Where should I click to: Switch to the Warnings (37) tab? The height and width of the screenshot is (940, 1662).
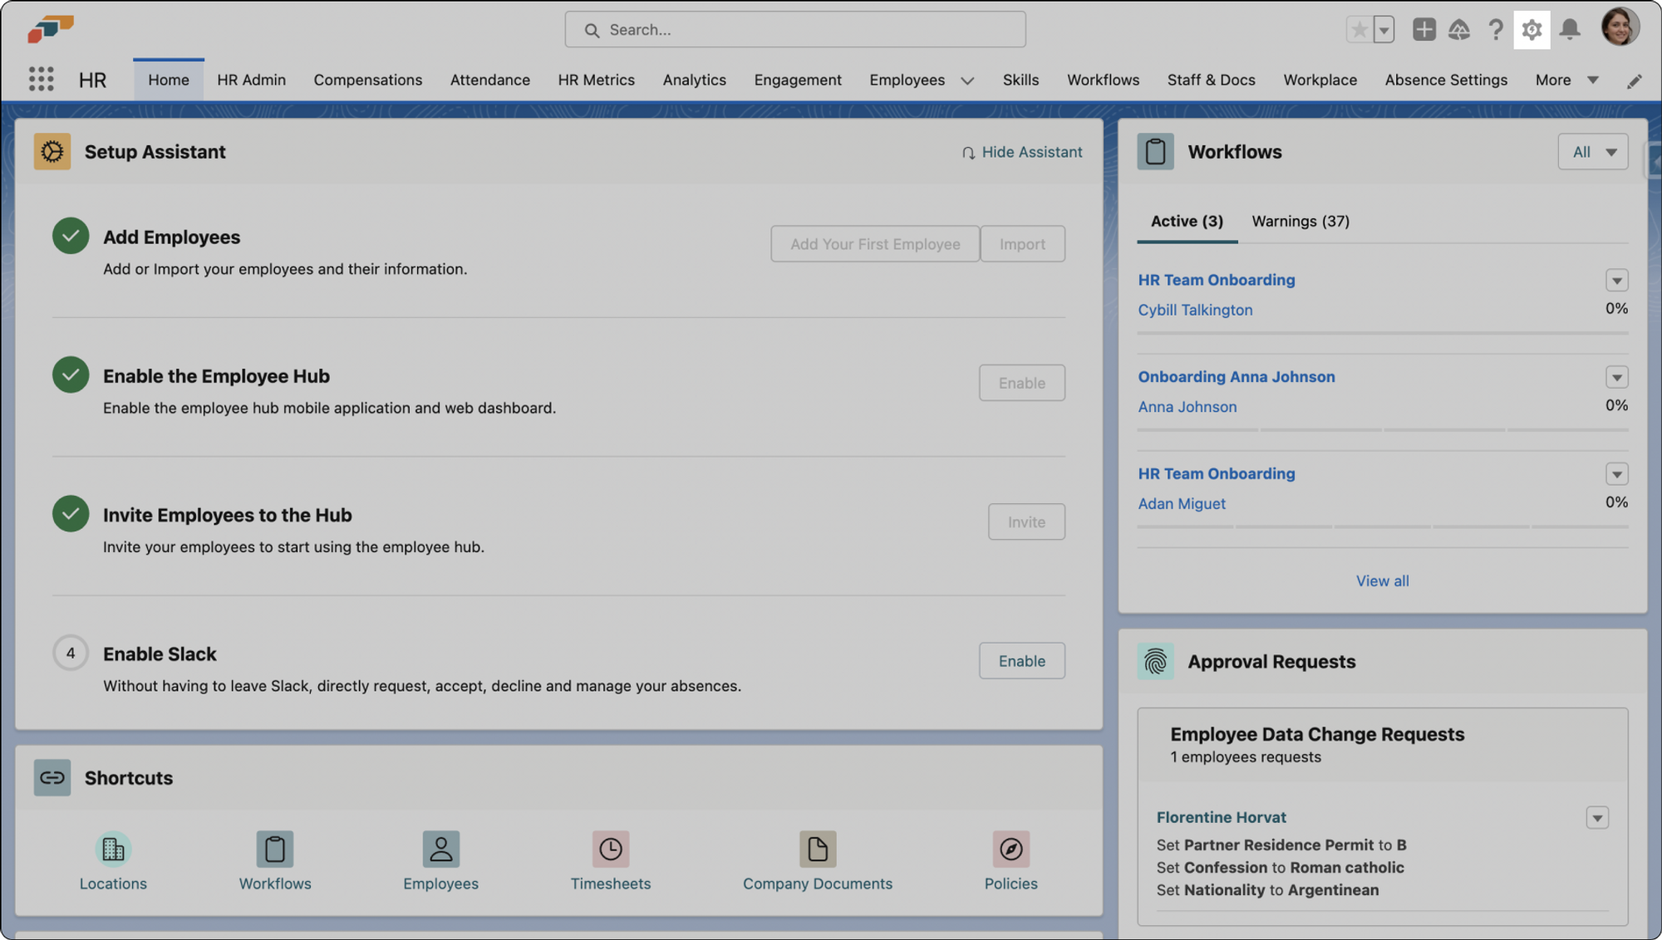[x=1300, y=222]
